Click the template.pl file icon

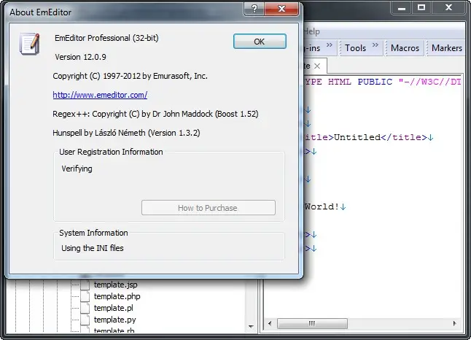85,308
